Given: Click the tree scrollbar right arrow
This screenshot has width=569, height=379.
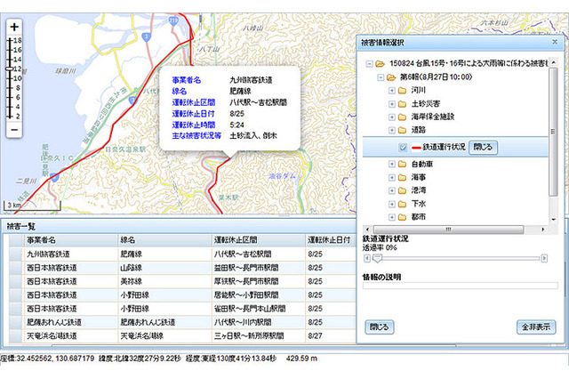Looking at the screenshot, I should pyautogui.click(x=543, y=230).
